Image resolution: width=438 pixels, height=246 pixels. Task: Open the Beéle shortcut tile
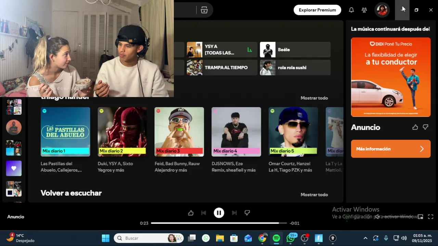click(295, 50)
